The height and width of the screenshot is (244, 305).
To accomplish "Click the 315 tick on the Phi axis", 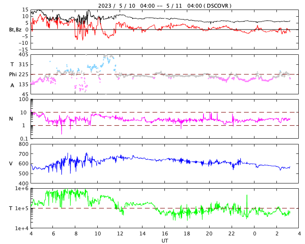I will pyautogui.click(x=23, y=64).
